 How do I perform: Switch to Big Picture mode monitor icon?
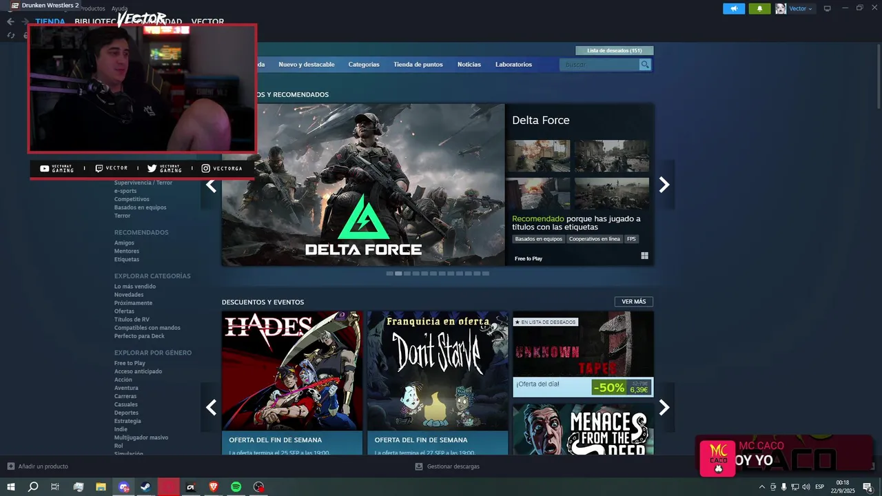pyautogui.click(x=828, y=8)
